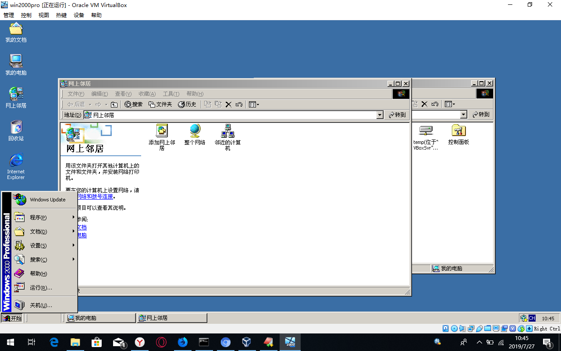Open 我的文档 desktop icon
The width and height of the screenshot is (561, 351).
pos(16,32)
